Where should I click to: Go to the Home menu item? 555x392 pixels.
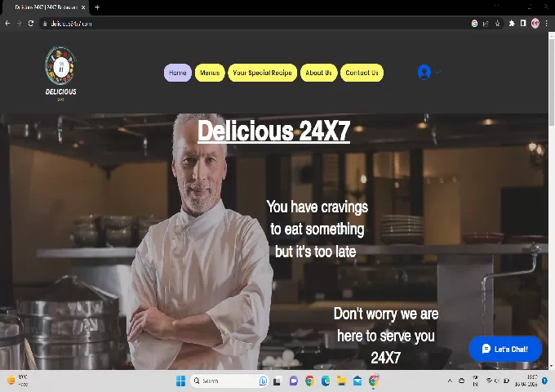(177, 73)
